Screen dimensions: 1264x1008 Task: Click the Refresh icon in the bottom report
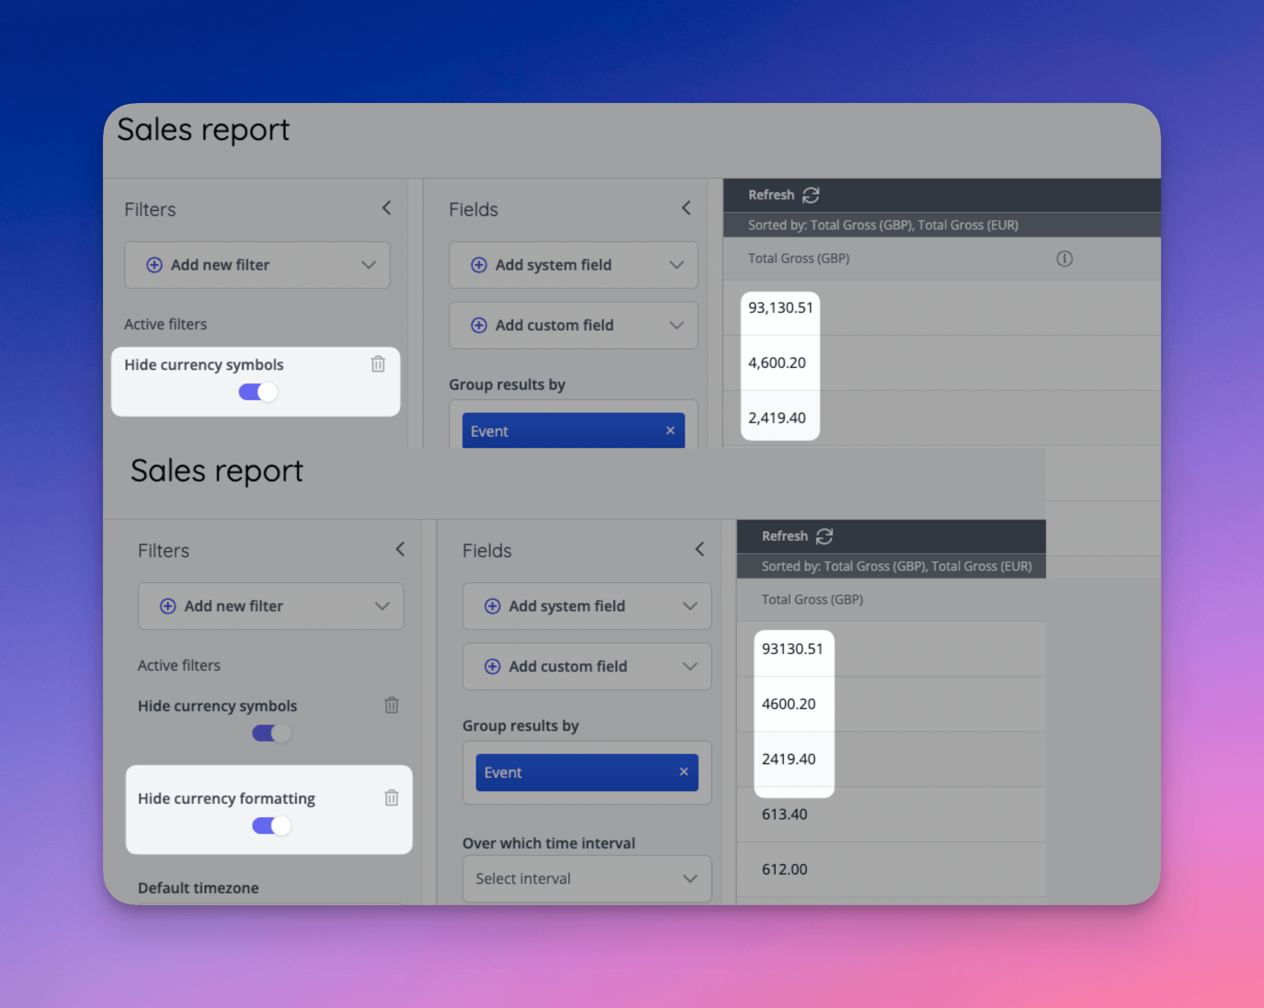tap(826, 536)
